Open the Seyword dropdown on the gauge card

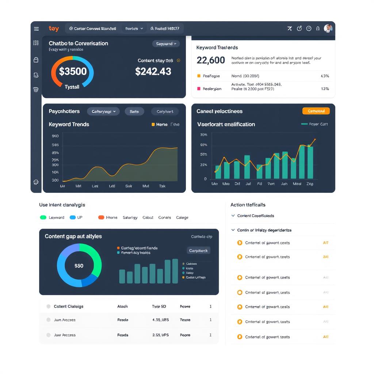click(x=166, y=43)
